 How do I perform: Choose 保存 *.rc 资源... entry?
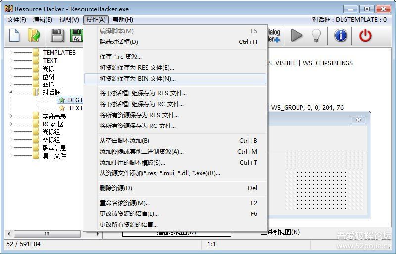coord(175,57)
